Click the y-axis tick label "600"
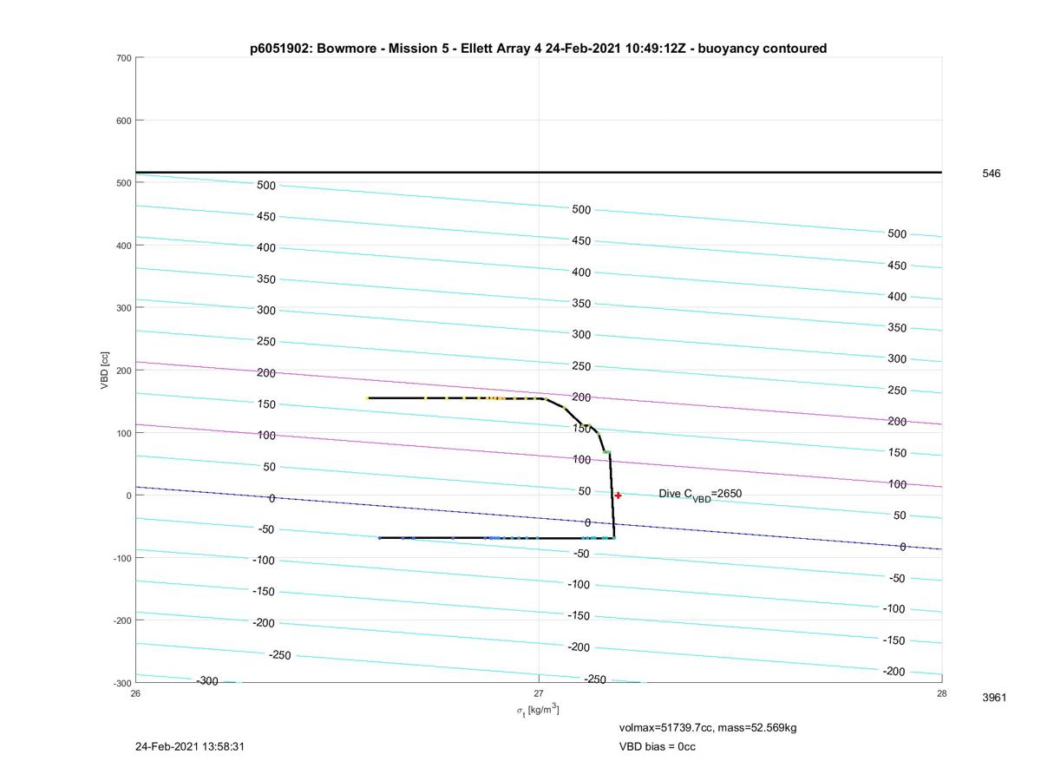1041x768 pixels. point(123,121)
